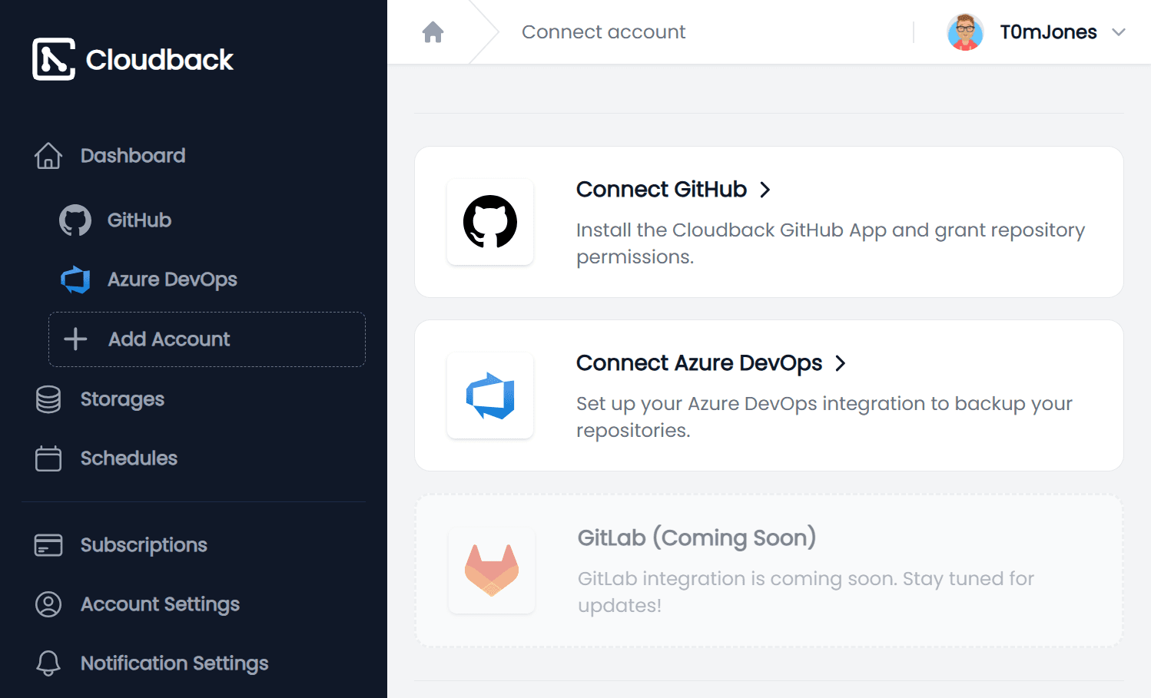Open the Subscriptions menu item

tap(144, 545)
